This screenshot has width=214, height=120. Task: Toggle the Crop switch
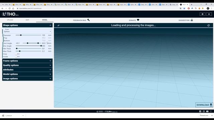click(x=17, y=54)
